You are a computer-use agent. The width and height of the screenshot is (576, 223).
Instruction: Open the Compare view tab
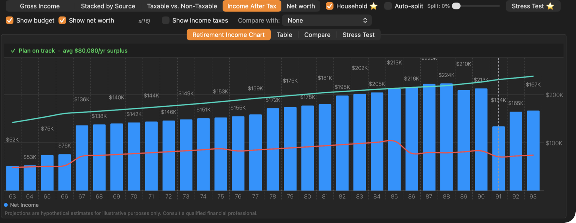pyautogui.click(x=317, y=35)
